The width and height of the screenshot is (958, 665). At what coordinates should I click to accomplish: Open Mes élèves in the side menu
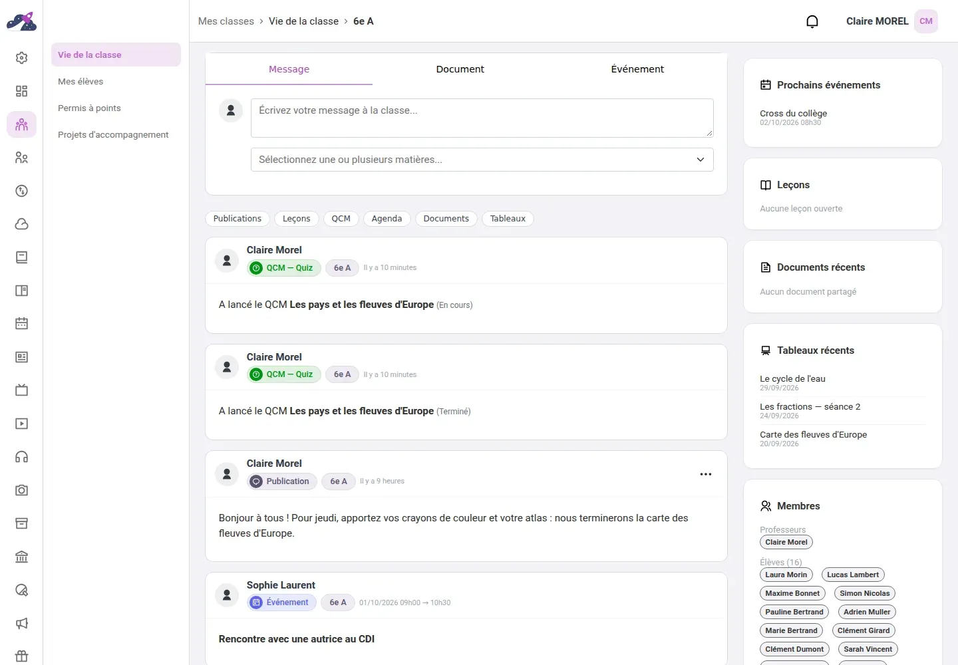pyautogui.click(x=116, y=81)
